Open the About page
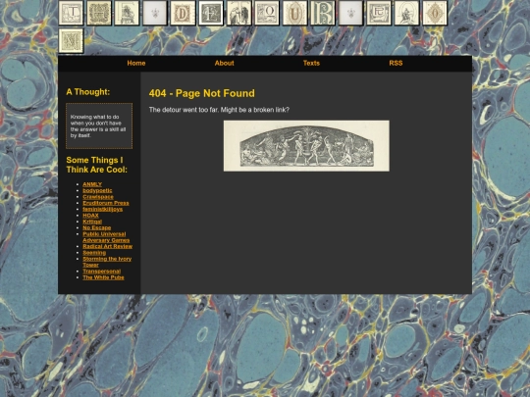The width and height of the screenshot is (530, 397). click(x=224, y=63)
